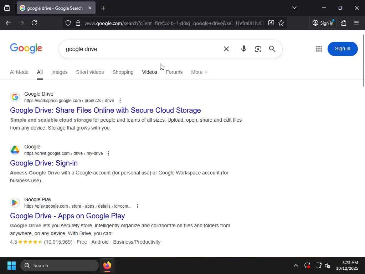
Task: Show site security lock information
Action: pos(78,23)
